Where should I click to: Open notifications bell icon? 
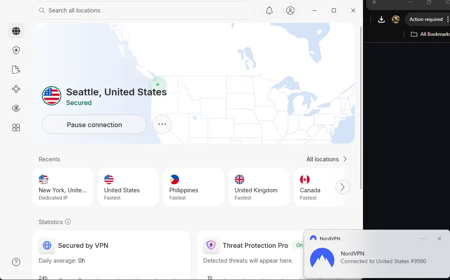[x=269, y=10]
